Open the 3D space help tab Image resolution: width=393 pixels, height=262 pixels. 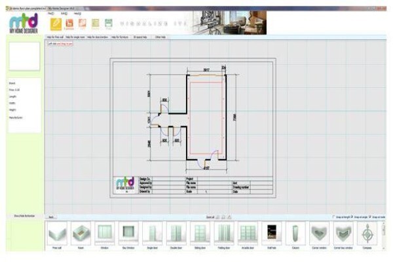[140, 37]
